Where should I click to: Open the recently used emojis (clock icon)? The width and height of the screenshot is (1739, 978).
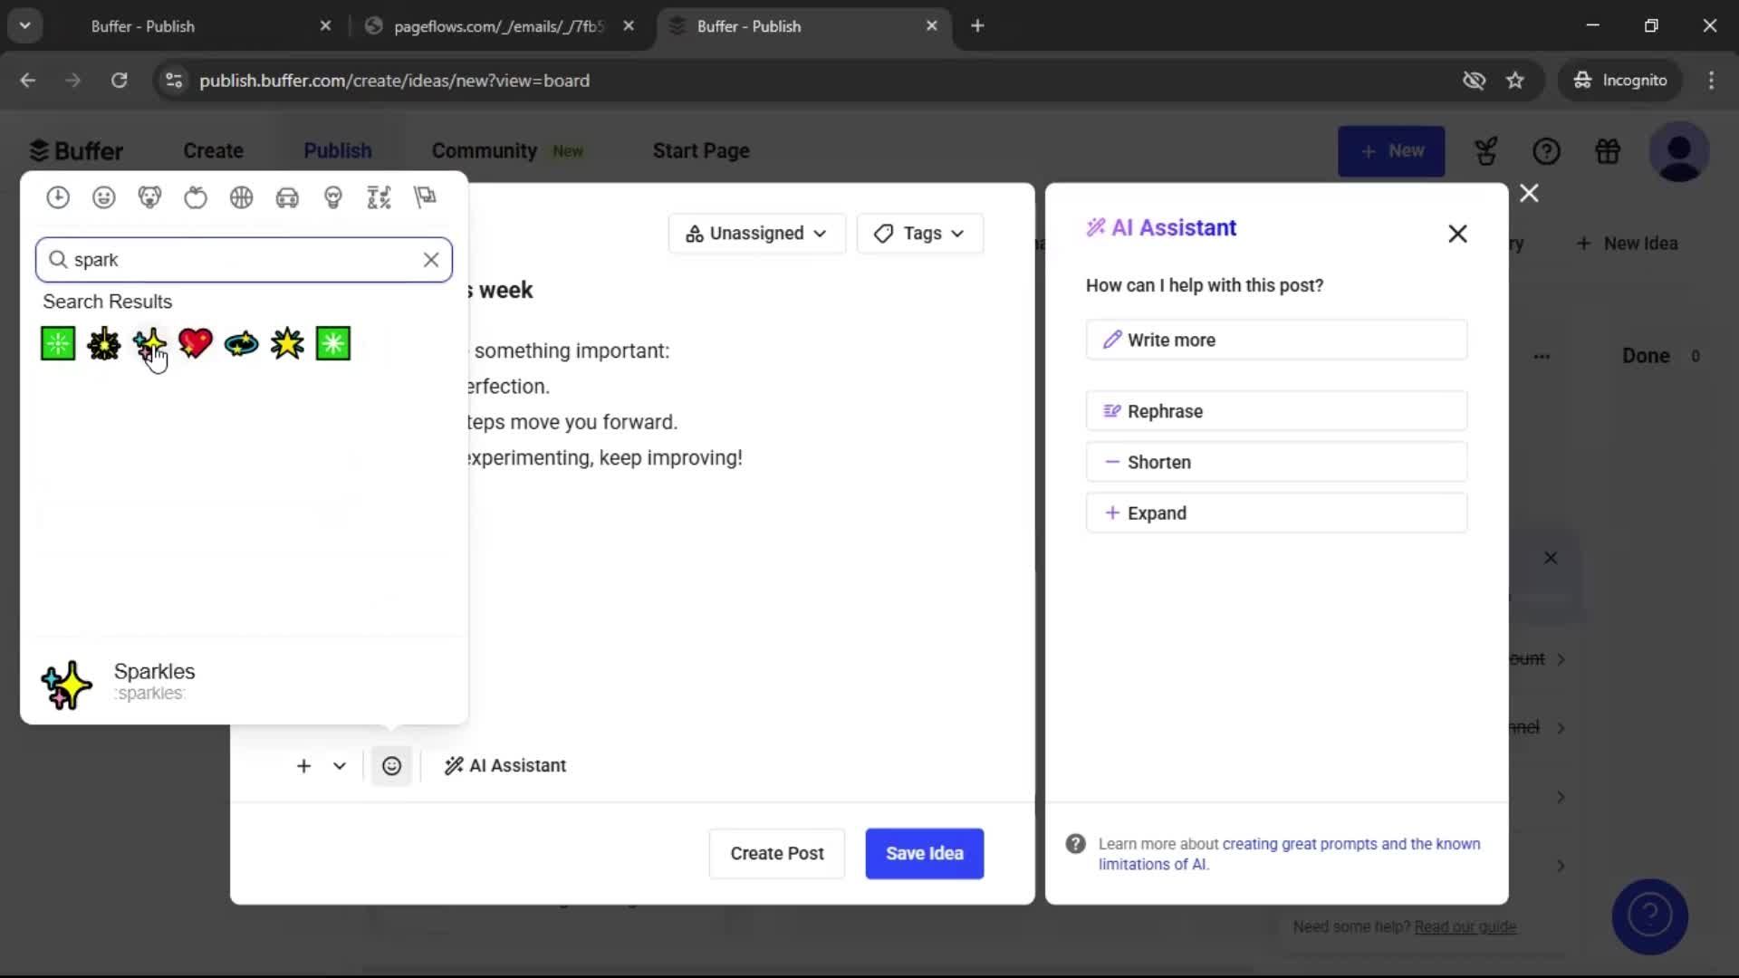[57, 197]
